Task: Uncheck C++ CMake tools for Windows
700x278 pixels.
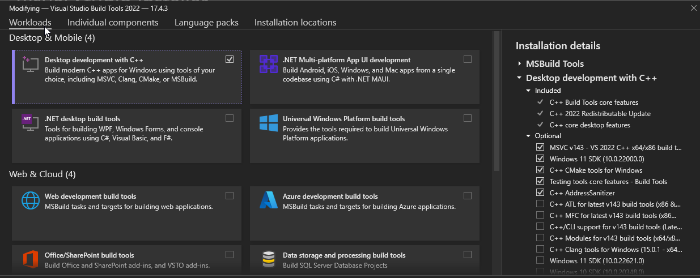Action: (x=540, y=170)
